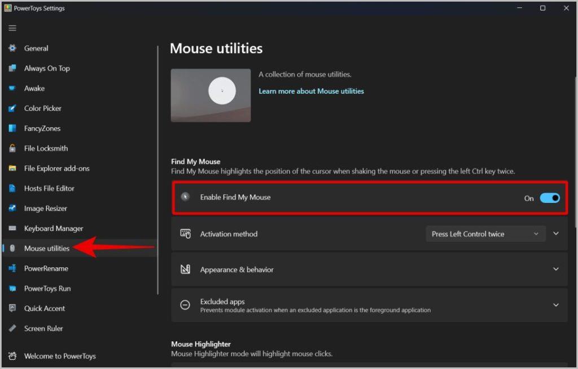Open File Locksmith settings
Image resolution: width=578 pixels, height=369 pixels.
pos(46,149)
